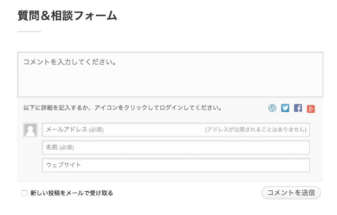Log in using the Twitter bird icon
This screenshot has width=337, height=215.
coord(285,108)
